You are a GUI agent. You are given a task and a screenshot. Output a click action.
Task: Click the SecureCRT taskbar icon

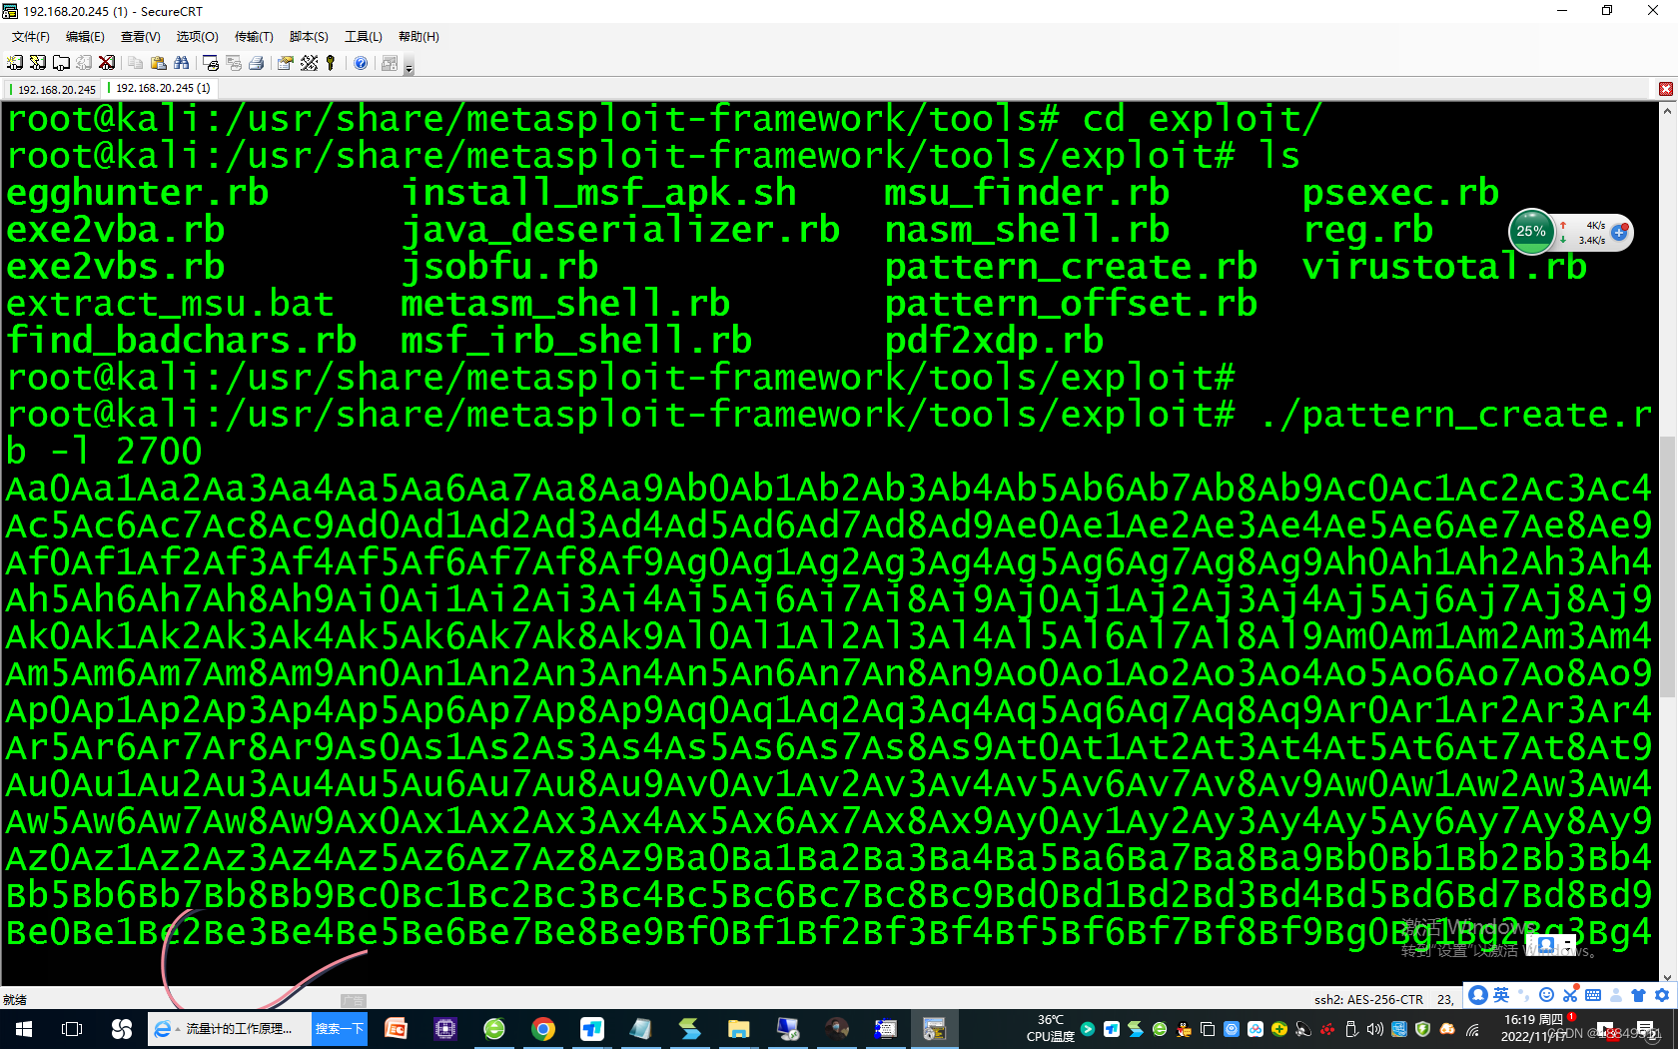click(935, 1029)
